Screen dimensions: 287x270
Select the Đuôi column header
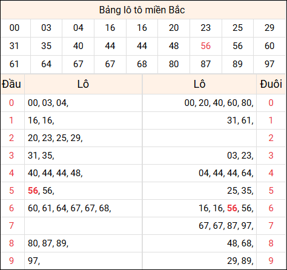click(271, 84)
